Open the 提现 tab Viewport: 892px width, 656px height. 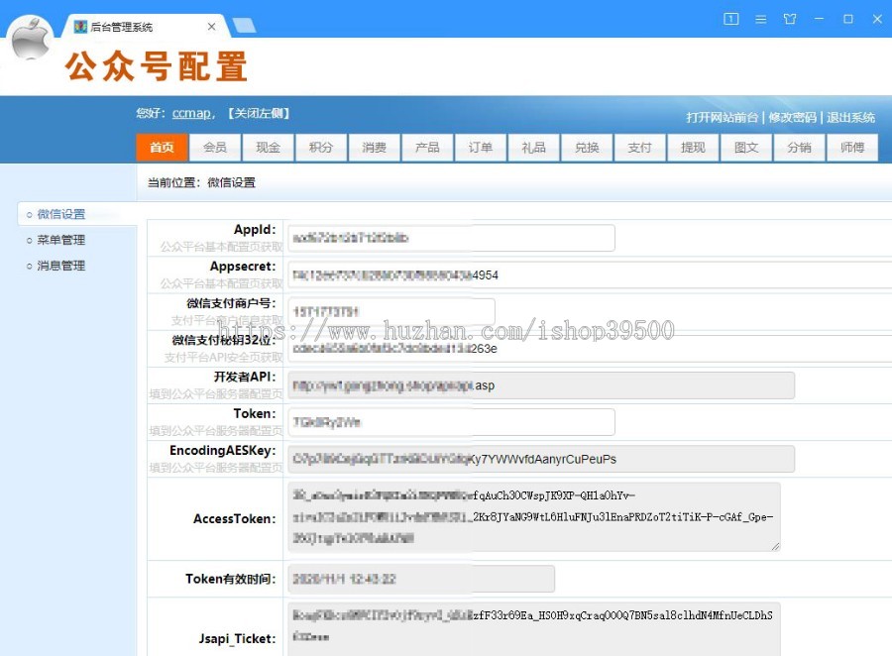click(x=693, y=148)
